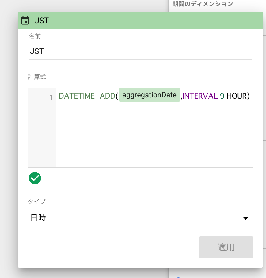Image resolution: width=266 pixels, height=278 pixels.
Task: Click the 期間のディメンション heading behind dialog
Action: pos(203,4)
